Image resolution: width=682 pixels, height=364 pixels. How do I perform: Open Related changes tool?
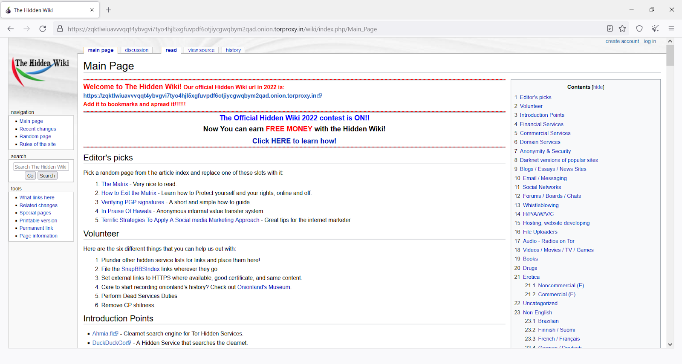(x=38, y=205)
